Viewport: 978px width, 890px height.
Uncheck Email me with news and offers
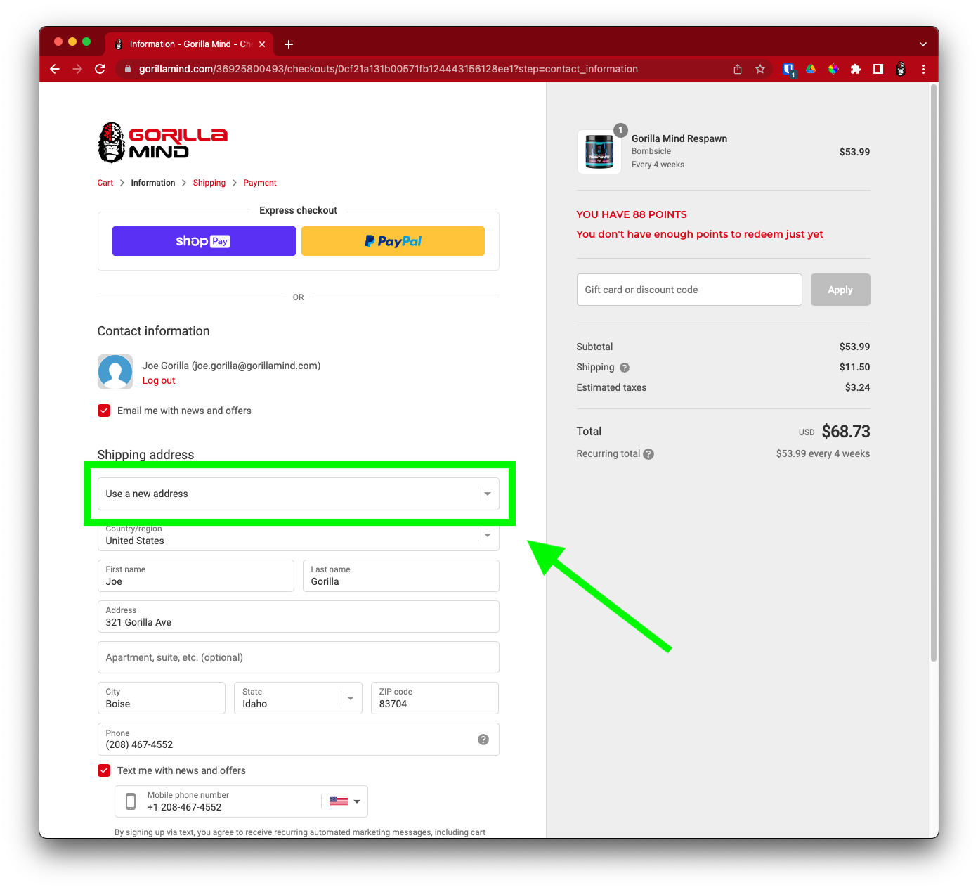(104, 411)
